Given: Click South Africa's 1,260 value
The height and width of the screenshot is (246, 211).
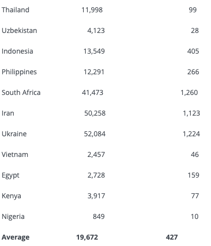Looking at the screenshot, I should pyautogui.click(x=189, y=92).
